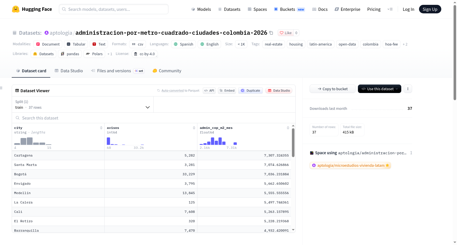Open Buckets in the top navigation
457x245 pixels.
(289, 9)
